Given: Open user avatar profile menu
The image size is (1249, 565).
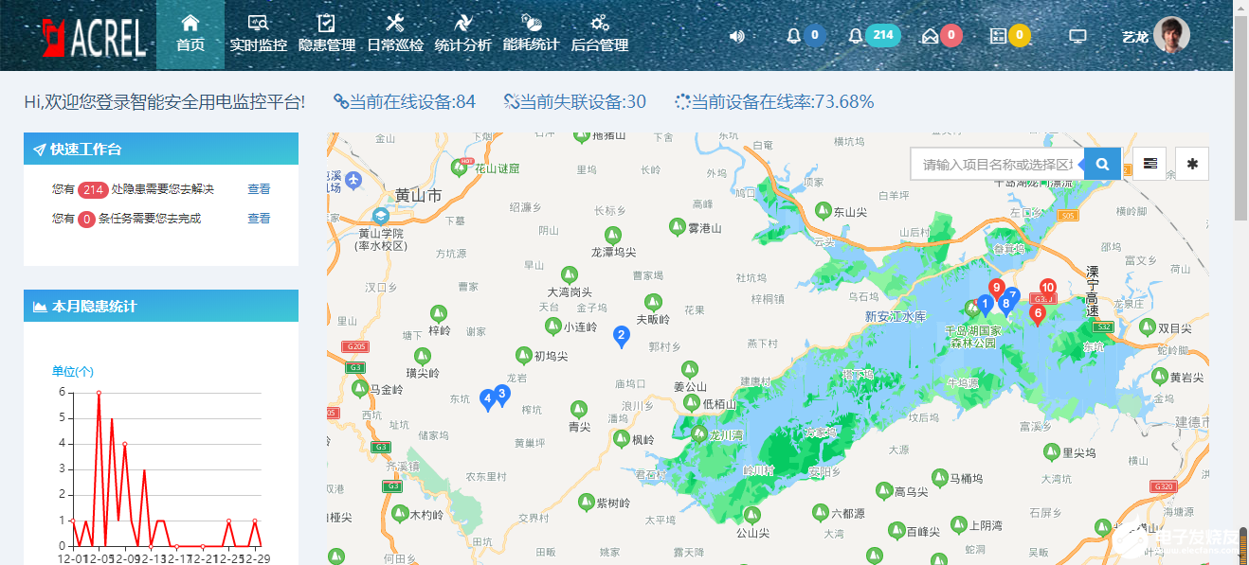Looking at the screenshot, I should [x=1171, y=36].
